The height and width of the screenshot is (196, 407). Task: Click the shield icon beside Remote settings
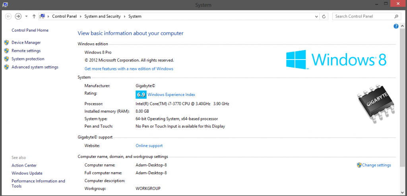tap(7, 51)
